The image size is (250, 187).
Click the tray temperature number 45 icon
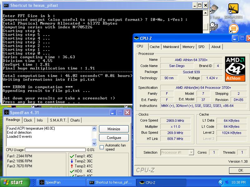[x=227, y=182]
